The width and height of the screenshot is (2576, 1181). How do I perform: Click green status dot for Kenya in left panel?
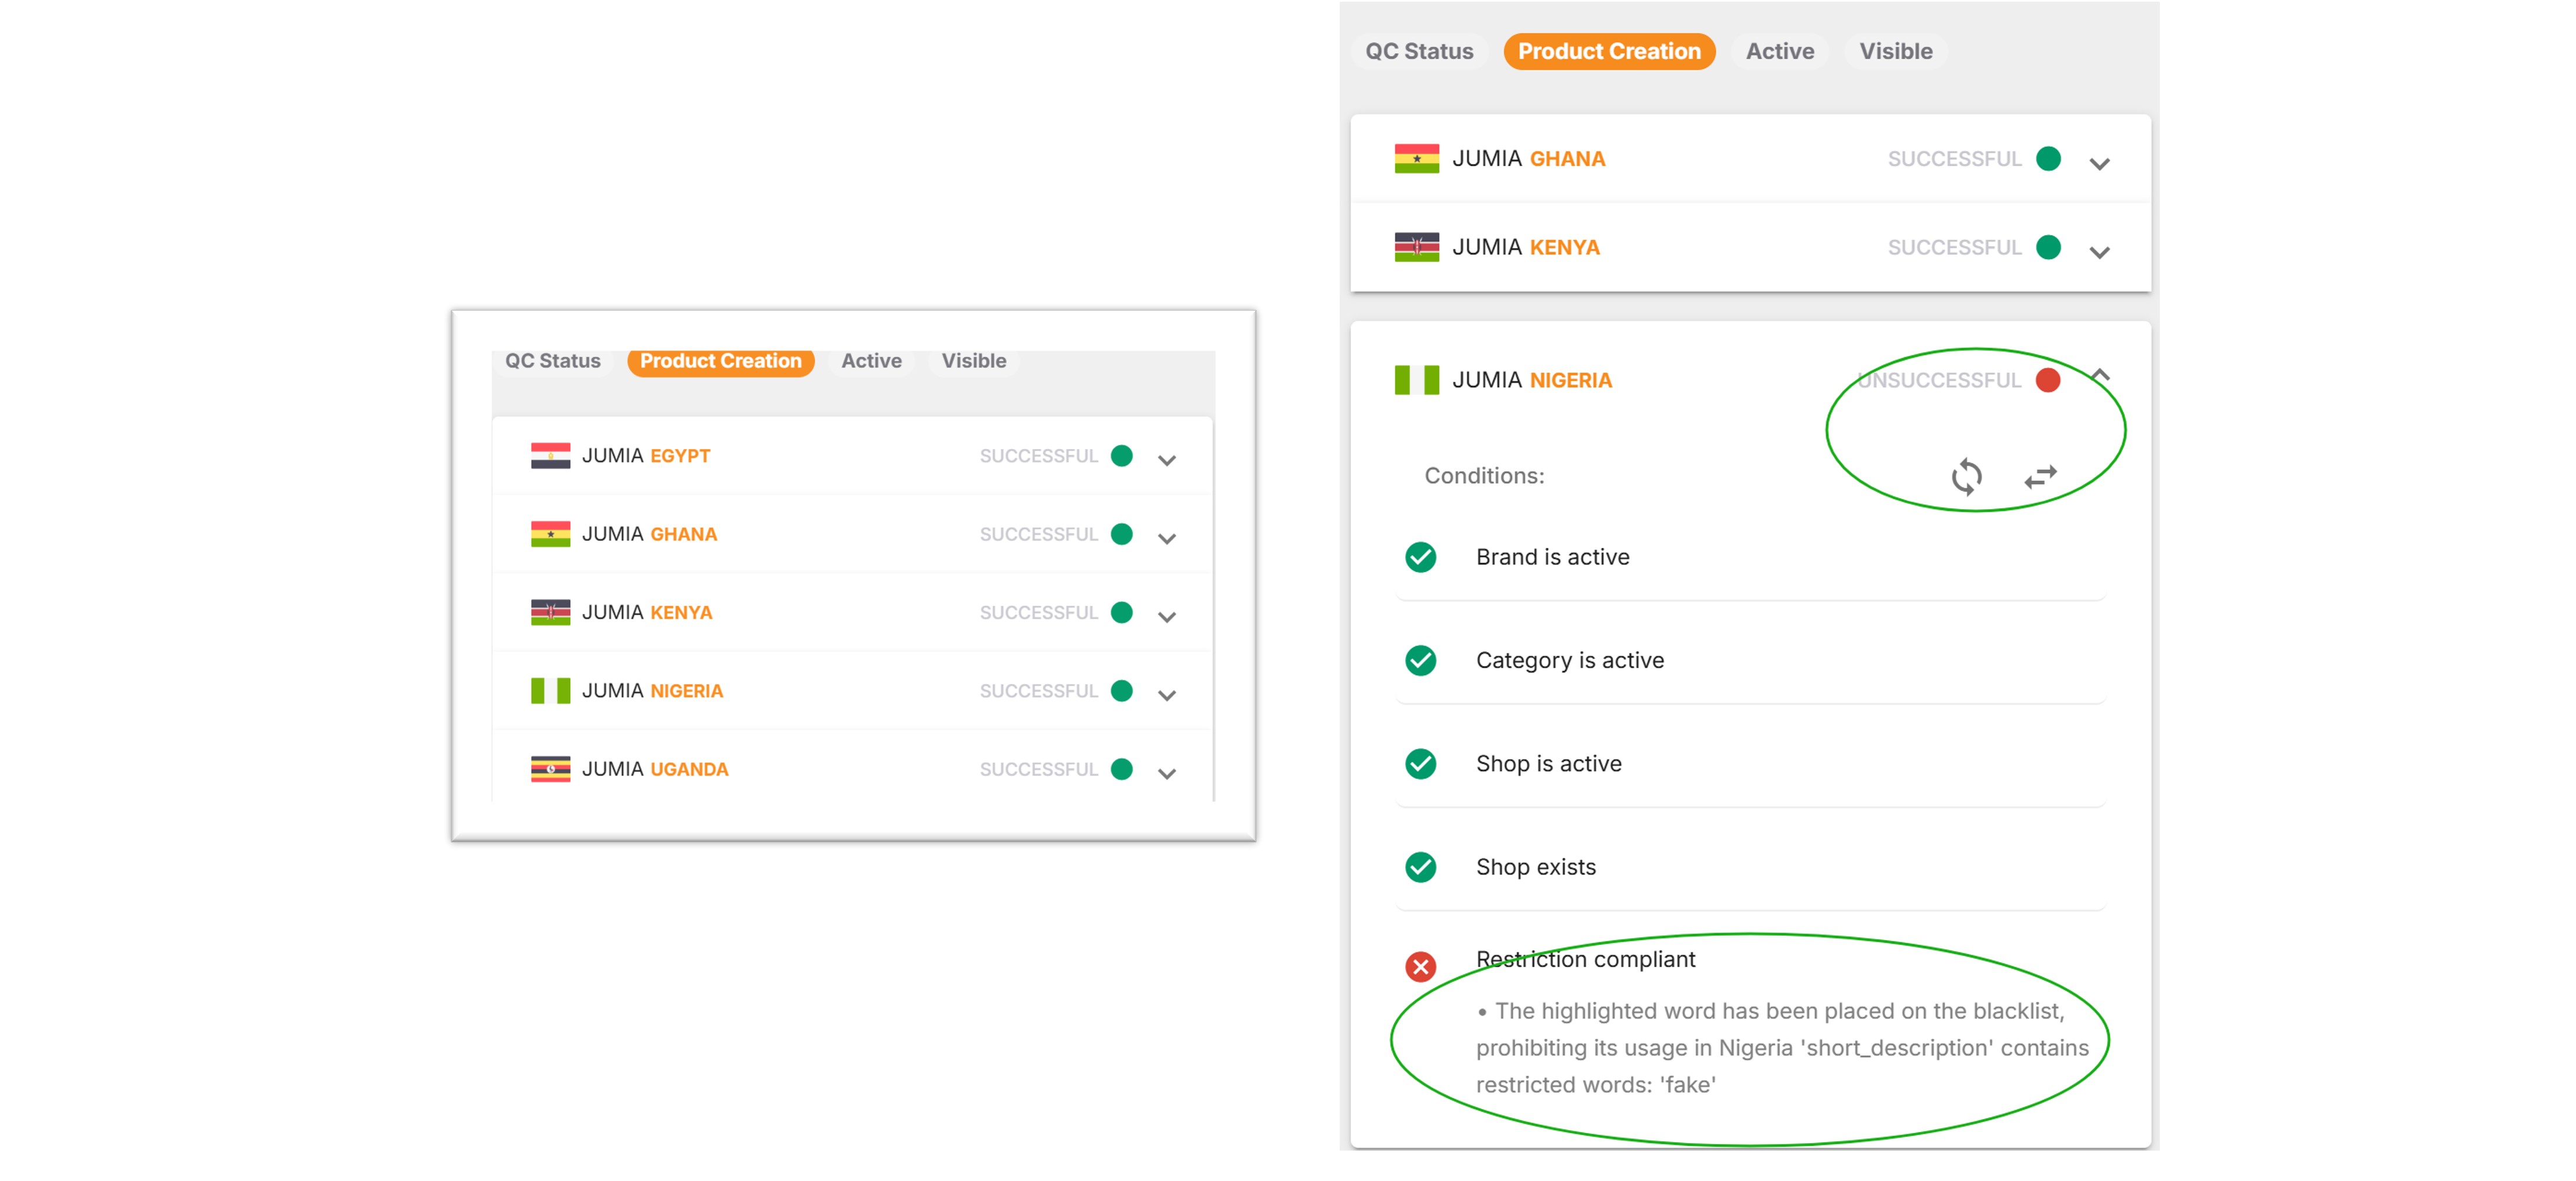[1121, 612]
